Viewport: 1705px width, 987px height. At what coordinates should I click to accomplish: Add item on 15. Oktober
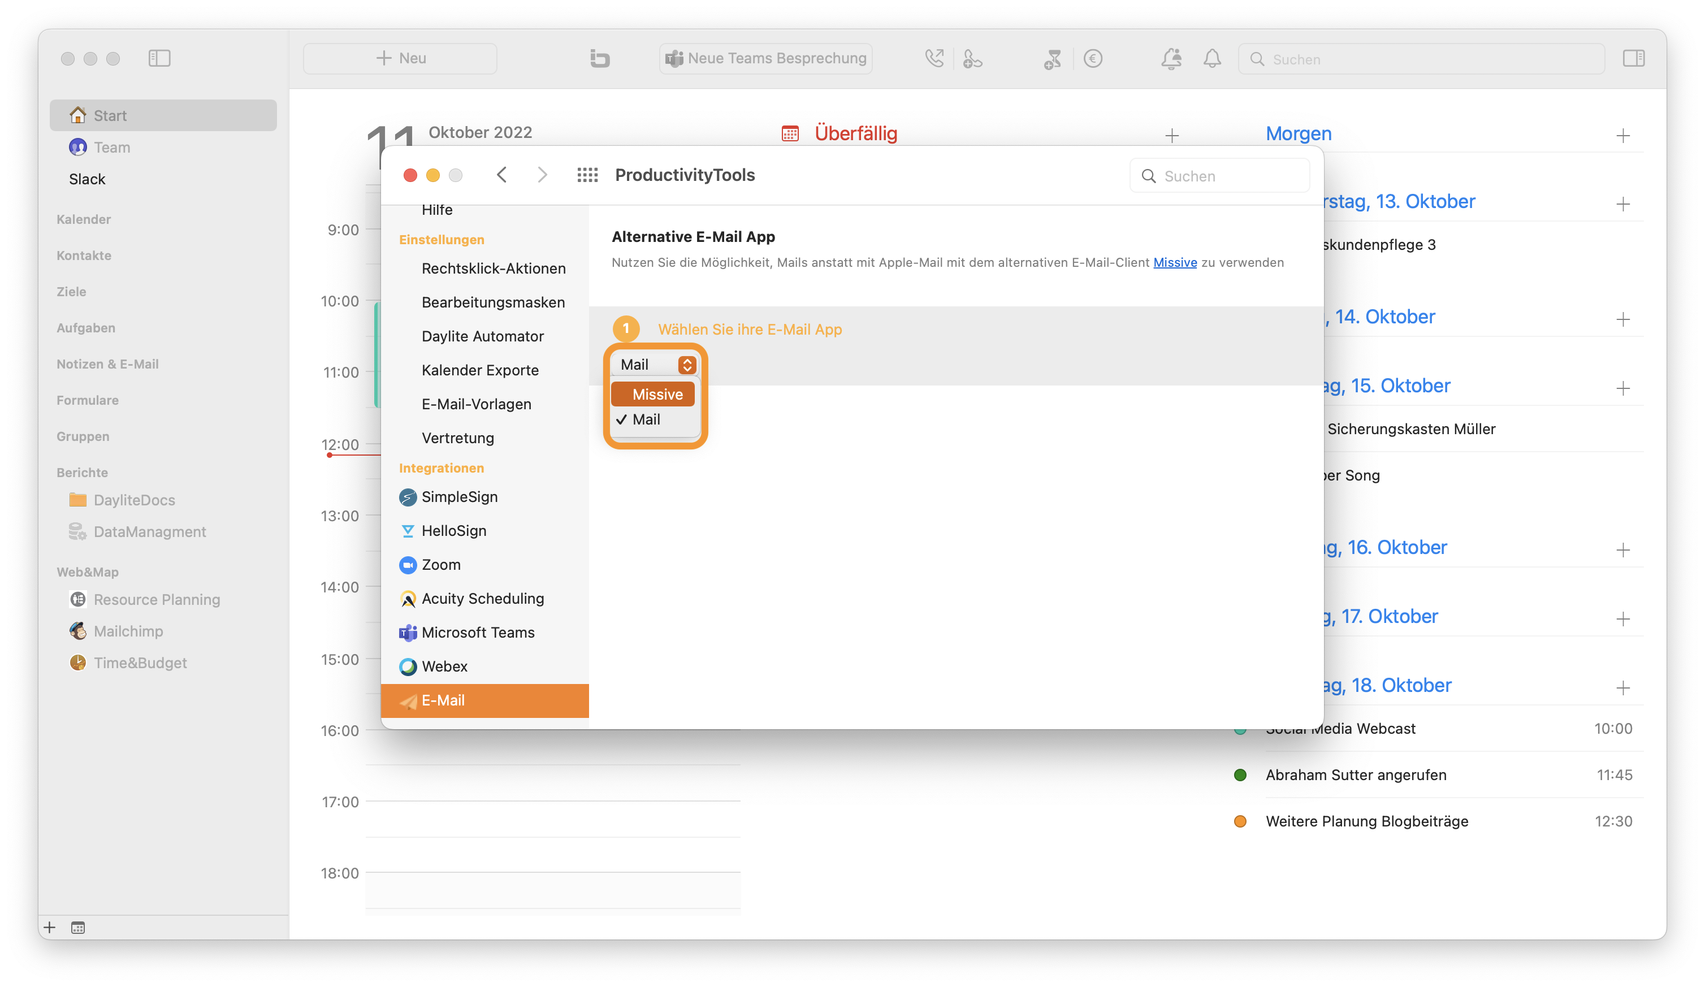(x=1622, y=388)
